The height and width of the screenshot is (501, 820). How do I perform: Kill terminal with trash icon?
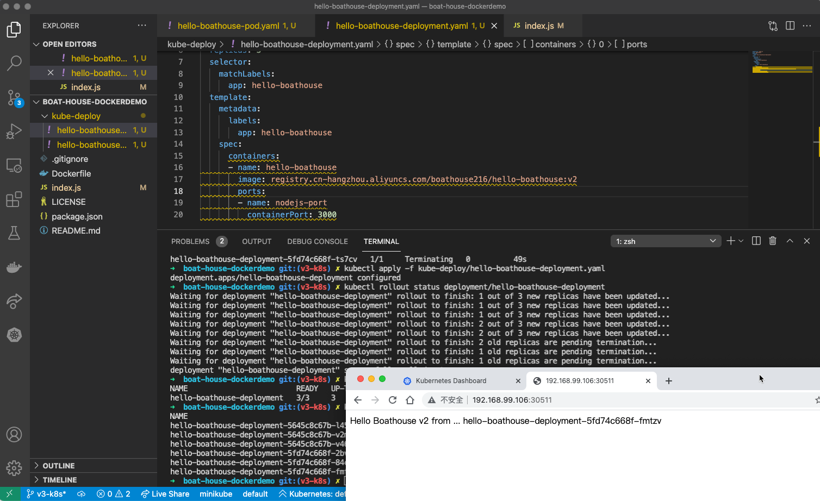pos(773,241)
